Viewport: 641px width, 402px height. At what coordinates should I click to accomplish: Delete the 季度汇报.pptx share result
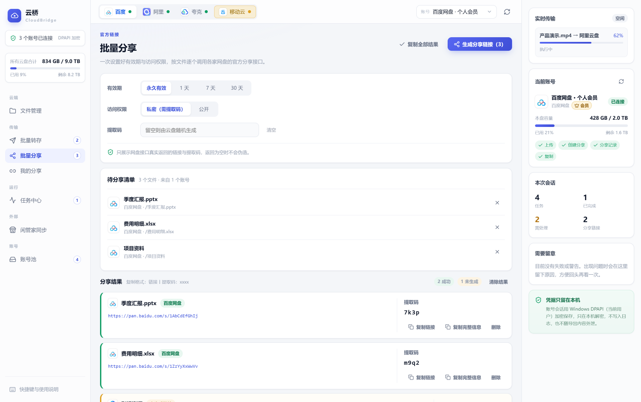click(x=496, y=327)
